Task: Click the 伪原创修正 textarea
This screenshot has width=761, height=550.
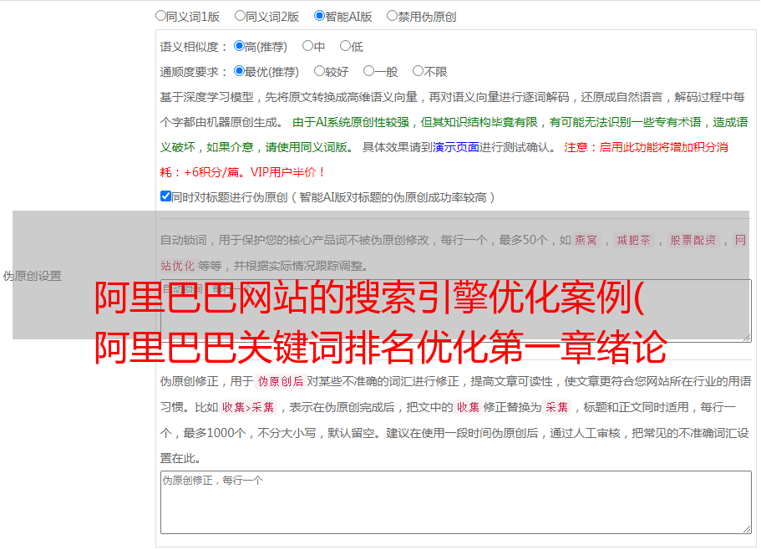Action: click(x=456, y=502)
